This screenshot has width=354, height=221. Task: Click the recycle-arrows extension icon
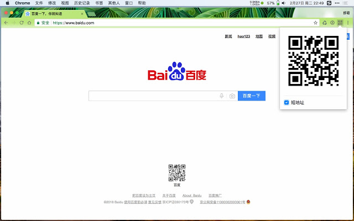tap(325, 23)
